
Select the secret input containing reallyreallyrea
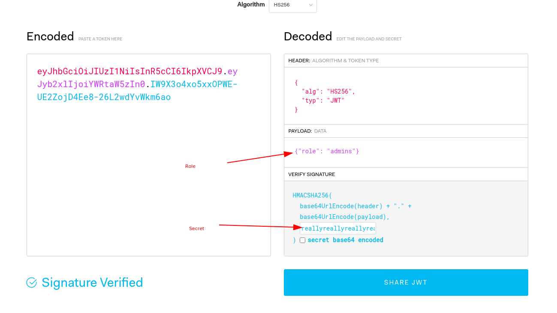[337, 228]
